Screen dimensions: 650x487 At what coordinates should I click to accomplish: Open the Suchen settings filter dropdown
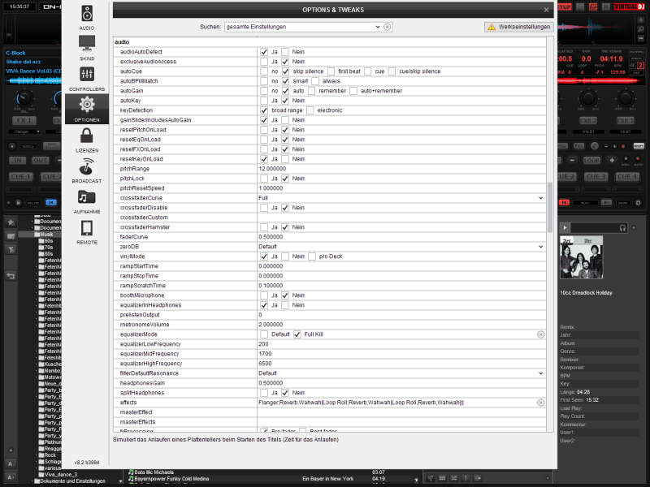[x=378, y=27]
